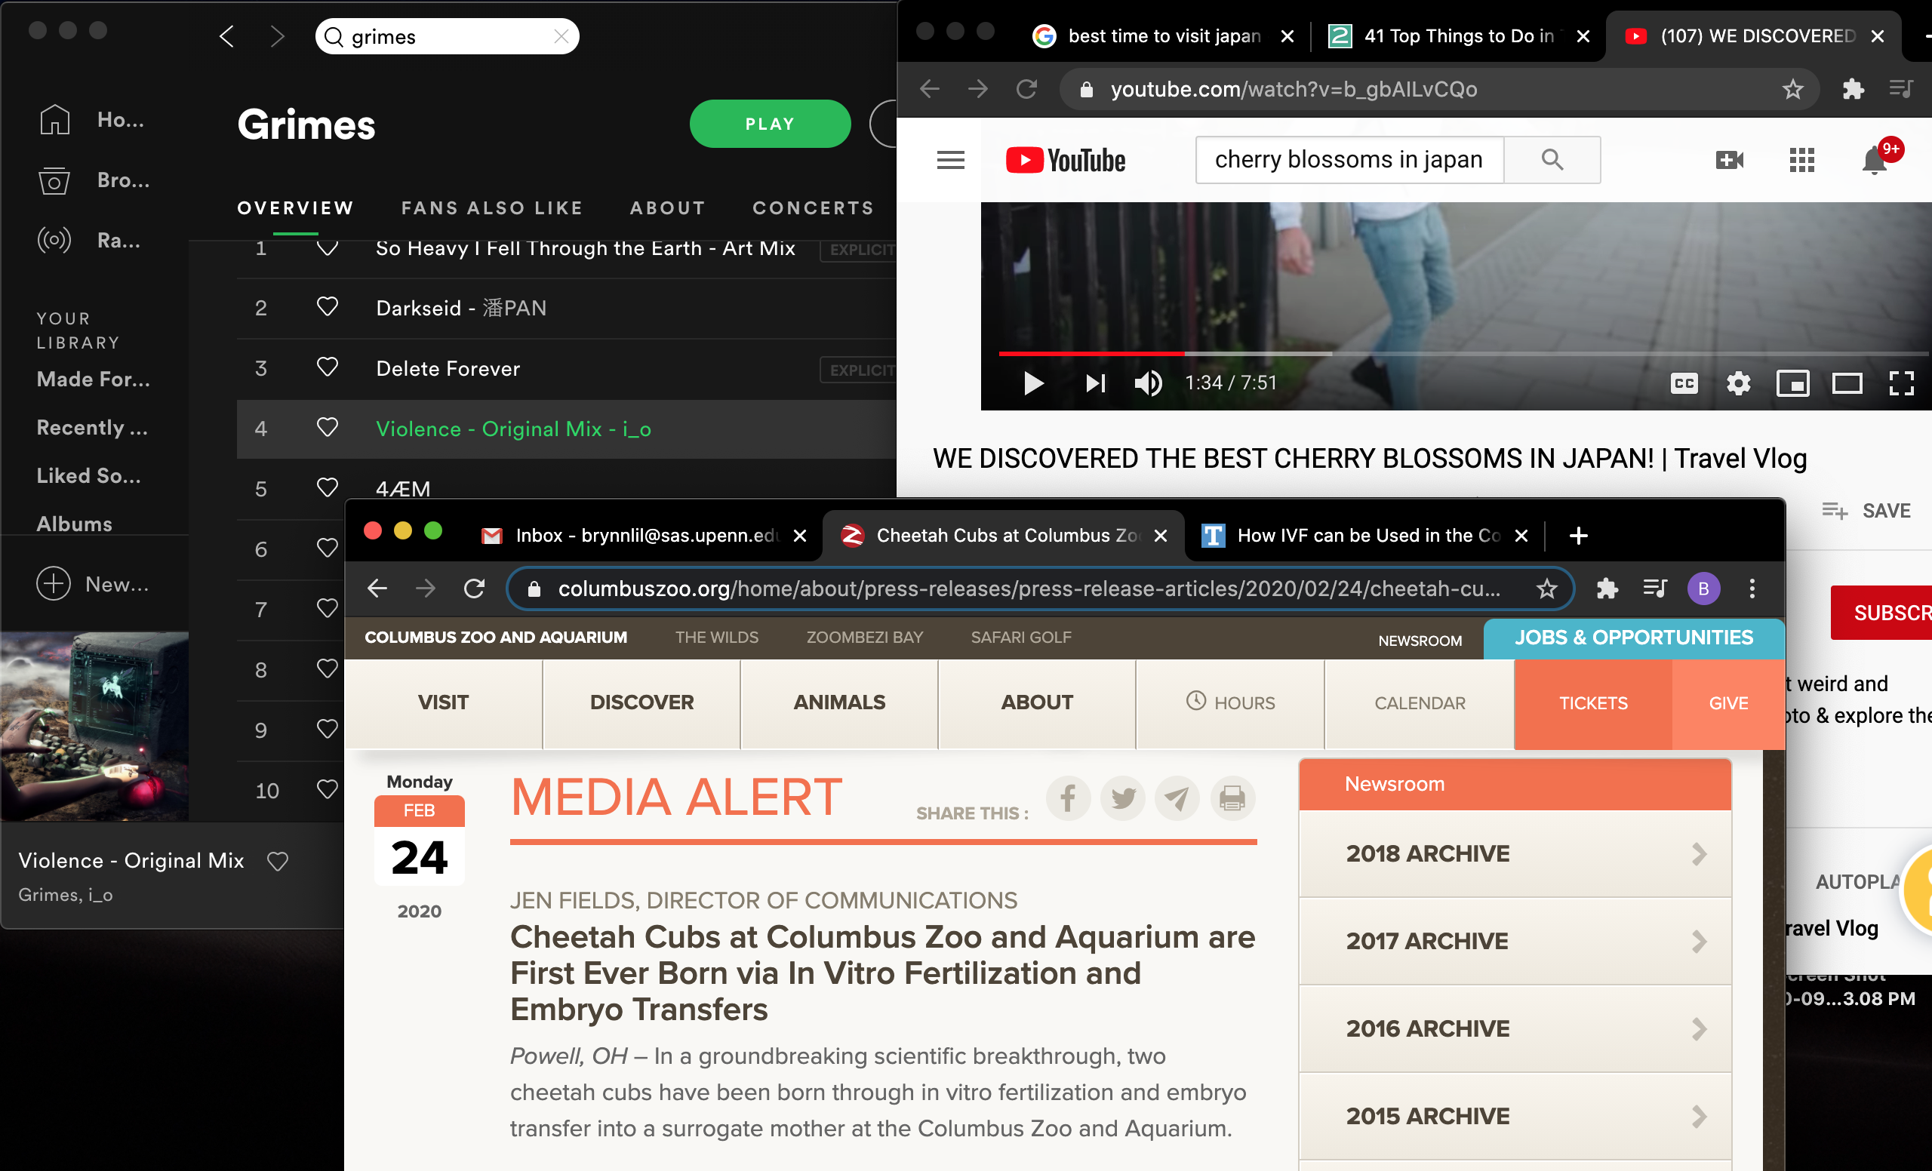This screenshot has width=1932, height=1171.
Task: Switch to How IVF can be Used tab
Action: pos(1364,536)
